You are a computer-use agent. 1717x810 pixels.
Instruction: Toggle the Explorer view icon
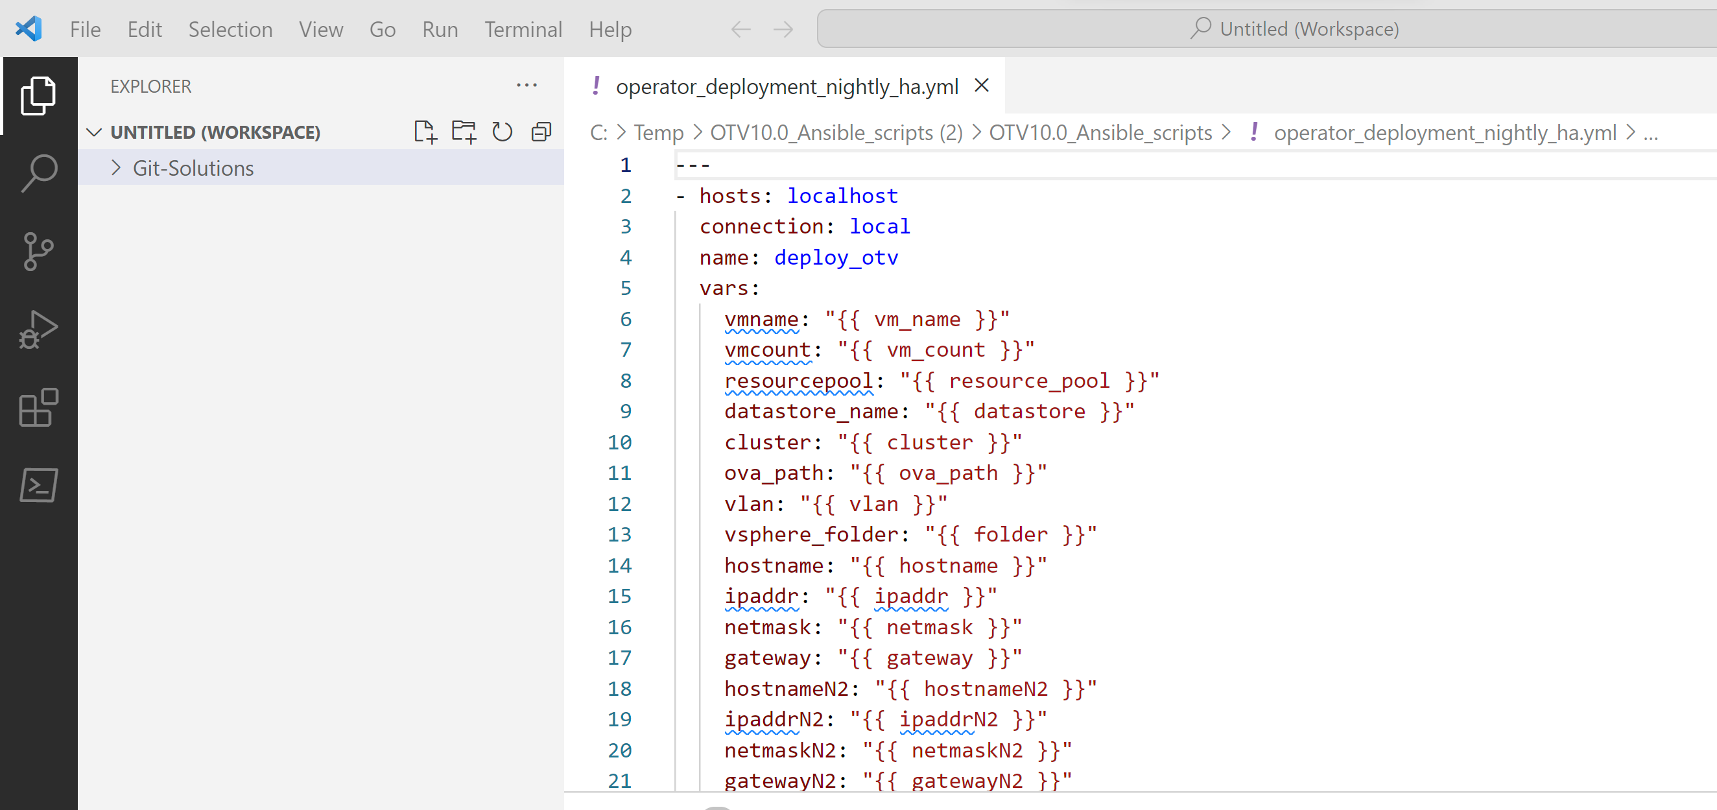(x=39, y=95)
